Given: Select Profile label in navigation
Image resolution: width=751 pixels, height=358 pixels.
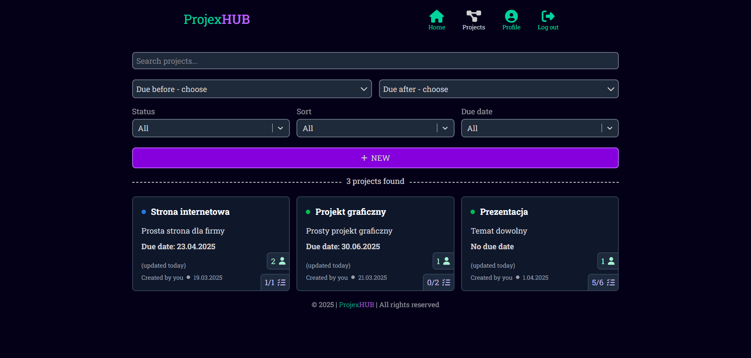Looking at the screenshot, I should [511, 27].
